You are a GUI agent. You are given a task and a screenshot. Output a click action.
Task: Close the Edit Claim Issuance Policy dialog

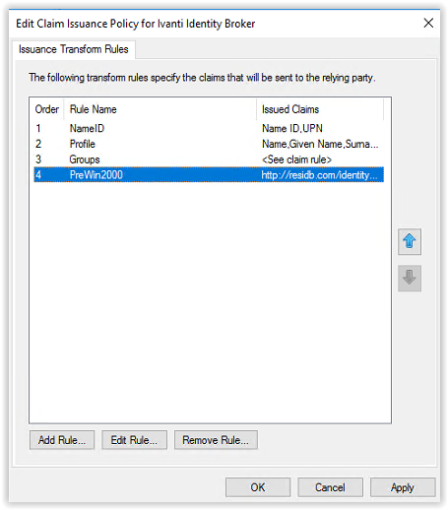(x=428, y=23)
